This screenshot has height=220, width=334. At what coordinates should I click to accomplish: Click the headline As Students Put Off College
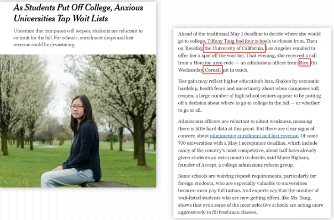pyautogui.click(x=78, y=13)
